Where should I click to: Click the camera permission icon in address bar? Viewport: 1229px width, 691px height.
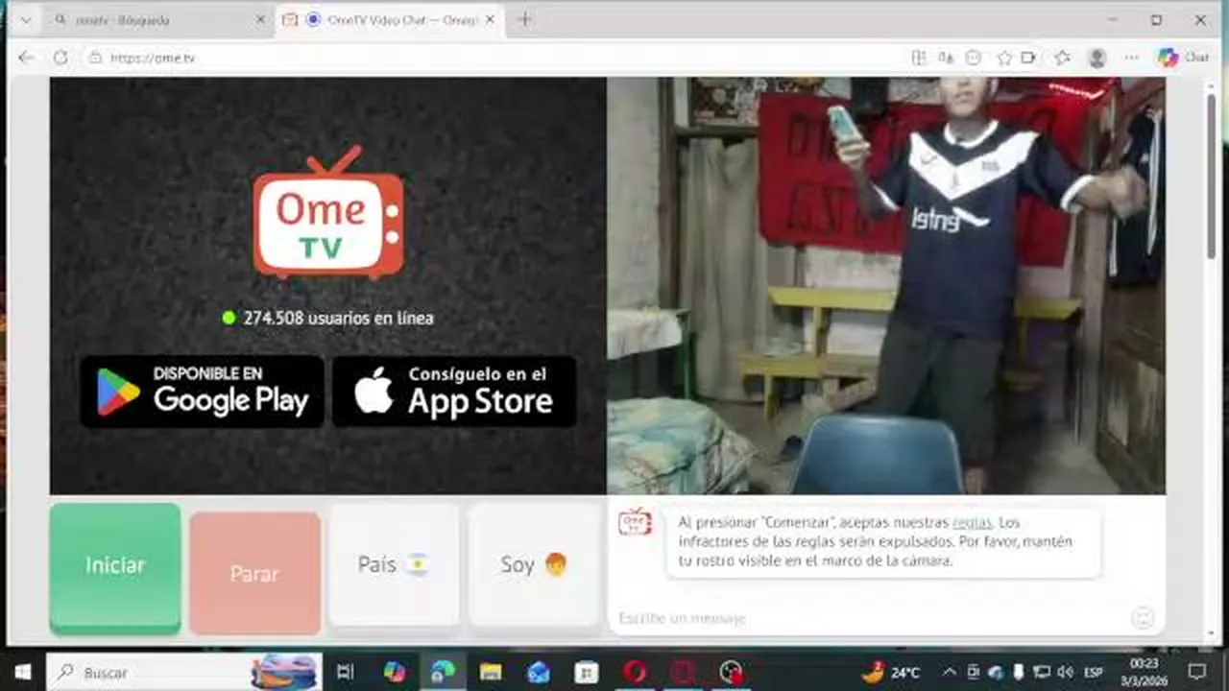click(1028, 58)
